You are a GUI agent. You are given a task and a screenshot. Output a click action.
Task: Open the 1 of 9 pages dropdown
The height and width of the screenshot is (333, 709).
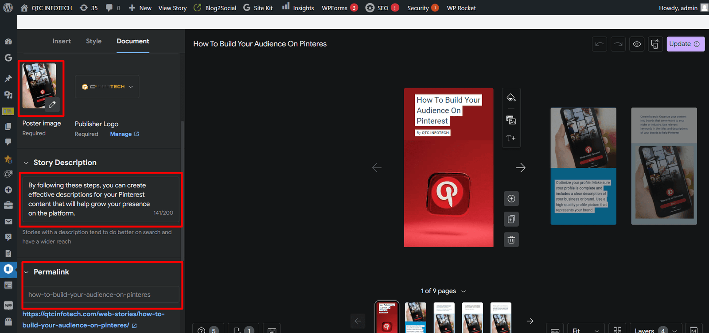click(443, 291)
